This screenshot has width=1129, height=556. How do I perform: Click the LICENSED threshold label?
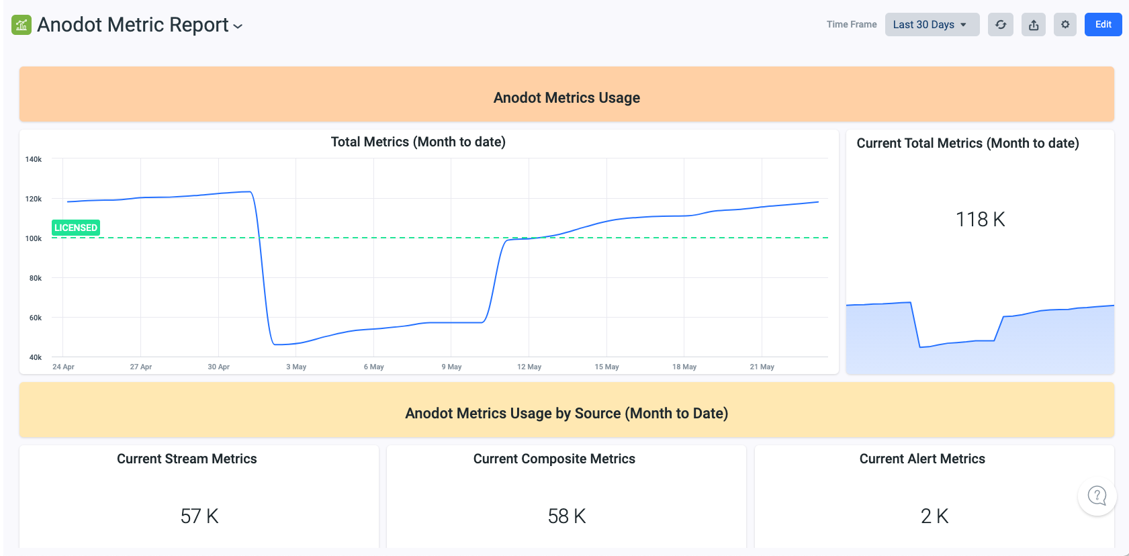76,228
